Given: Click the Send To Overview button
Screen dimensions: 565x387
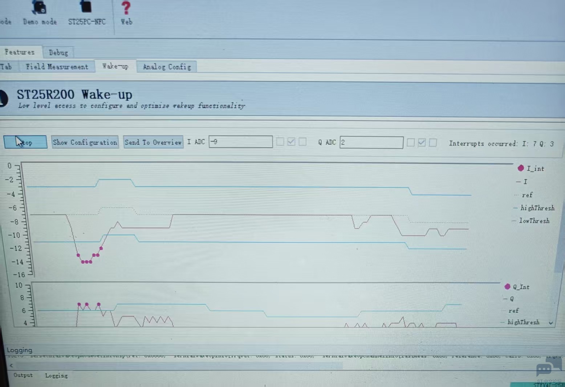Looking at the screenshot, I should click(153, 142).
